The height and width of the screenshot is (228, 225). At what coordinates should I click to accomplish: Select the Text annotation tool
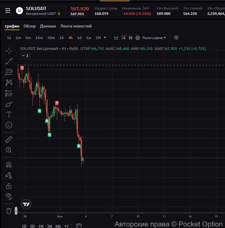click(x=9, y=114)
